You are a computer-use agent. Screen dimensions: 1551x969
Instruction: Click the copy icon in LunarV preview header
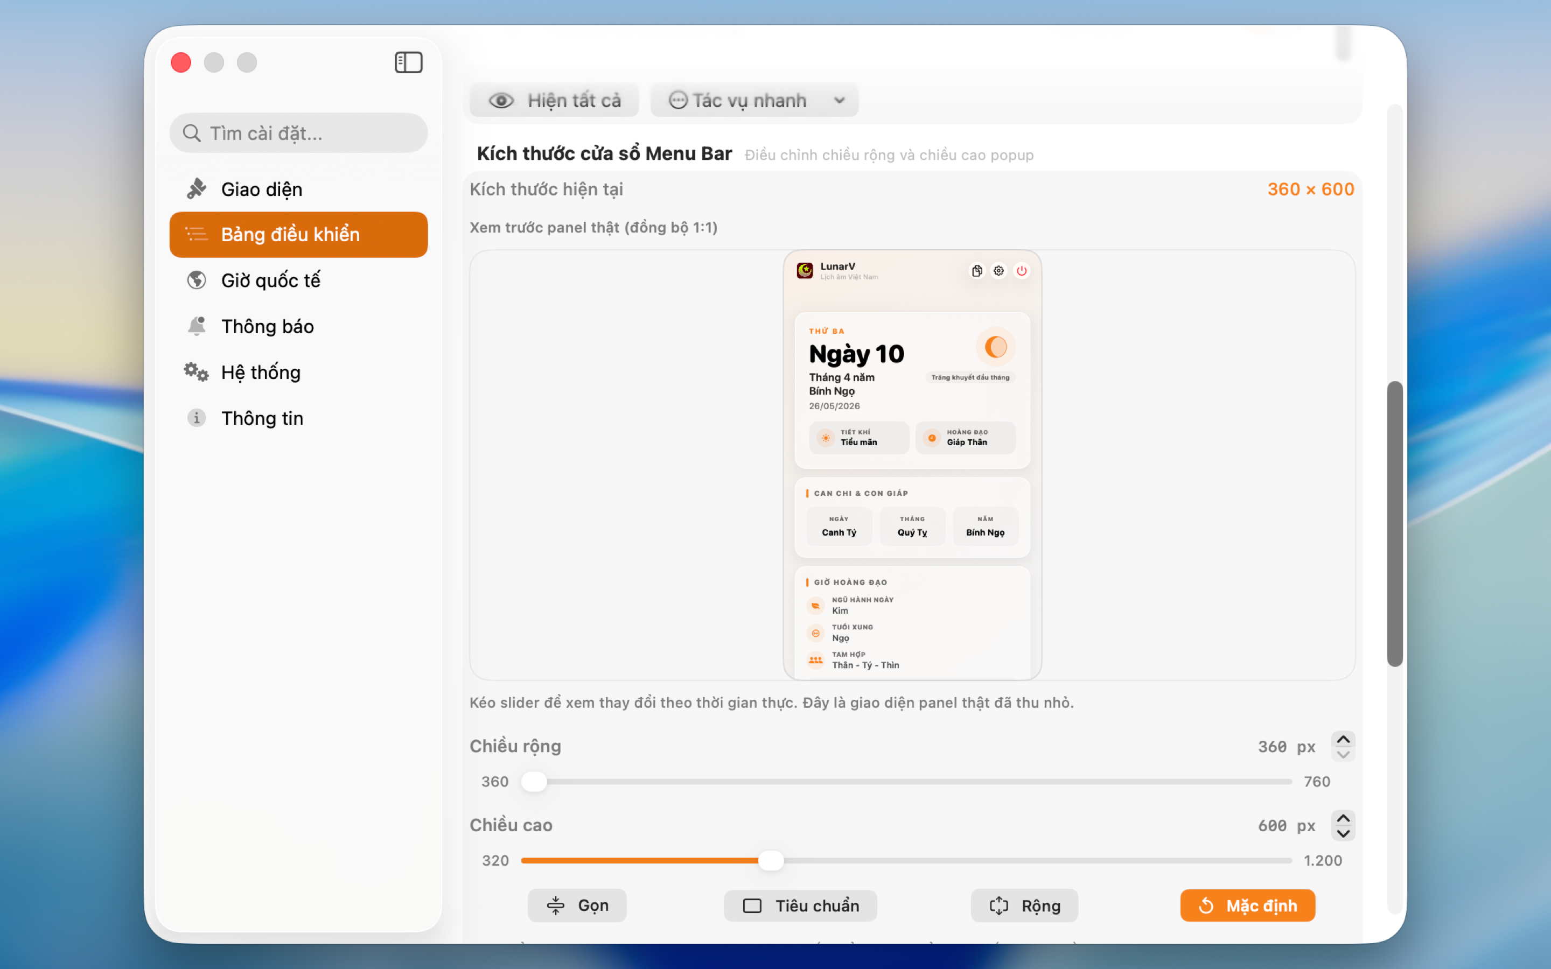tap(977, 270)
